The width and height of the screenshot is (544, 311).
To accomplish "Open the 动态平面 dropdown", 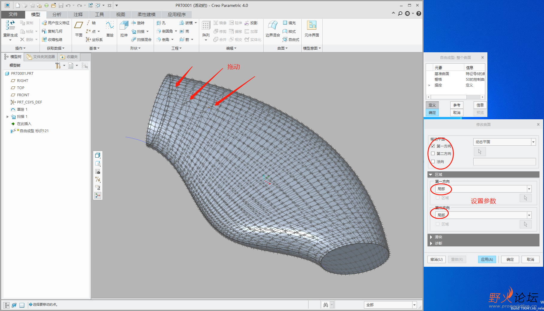I will click(533, 142).
